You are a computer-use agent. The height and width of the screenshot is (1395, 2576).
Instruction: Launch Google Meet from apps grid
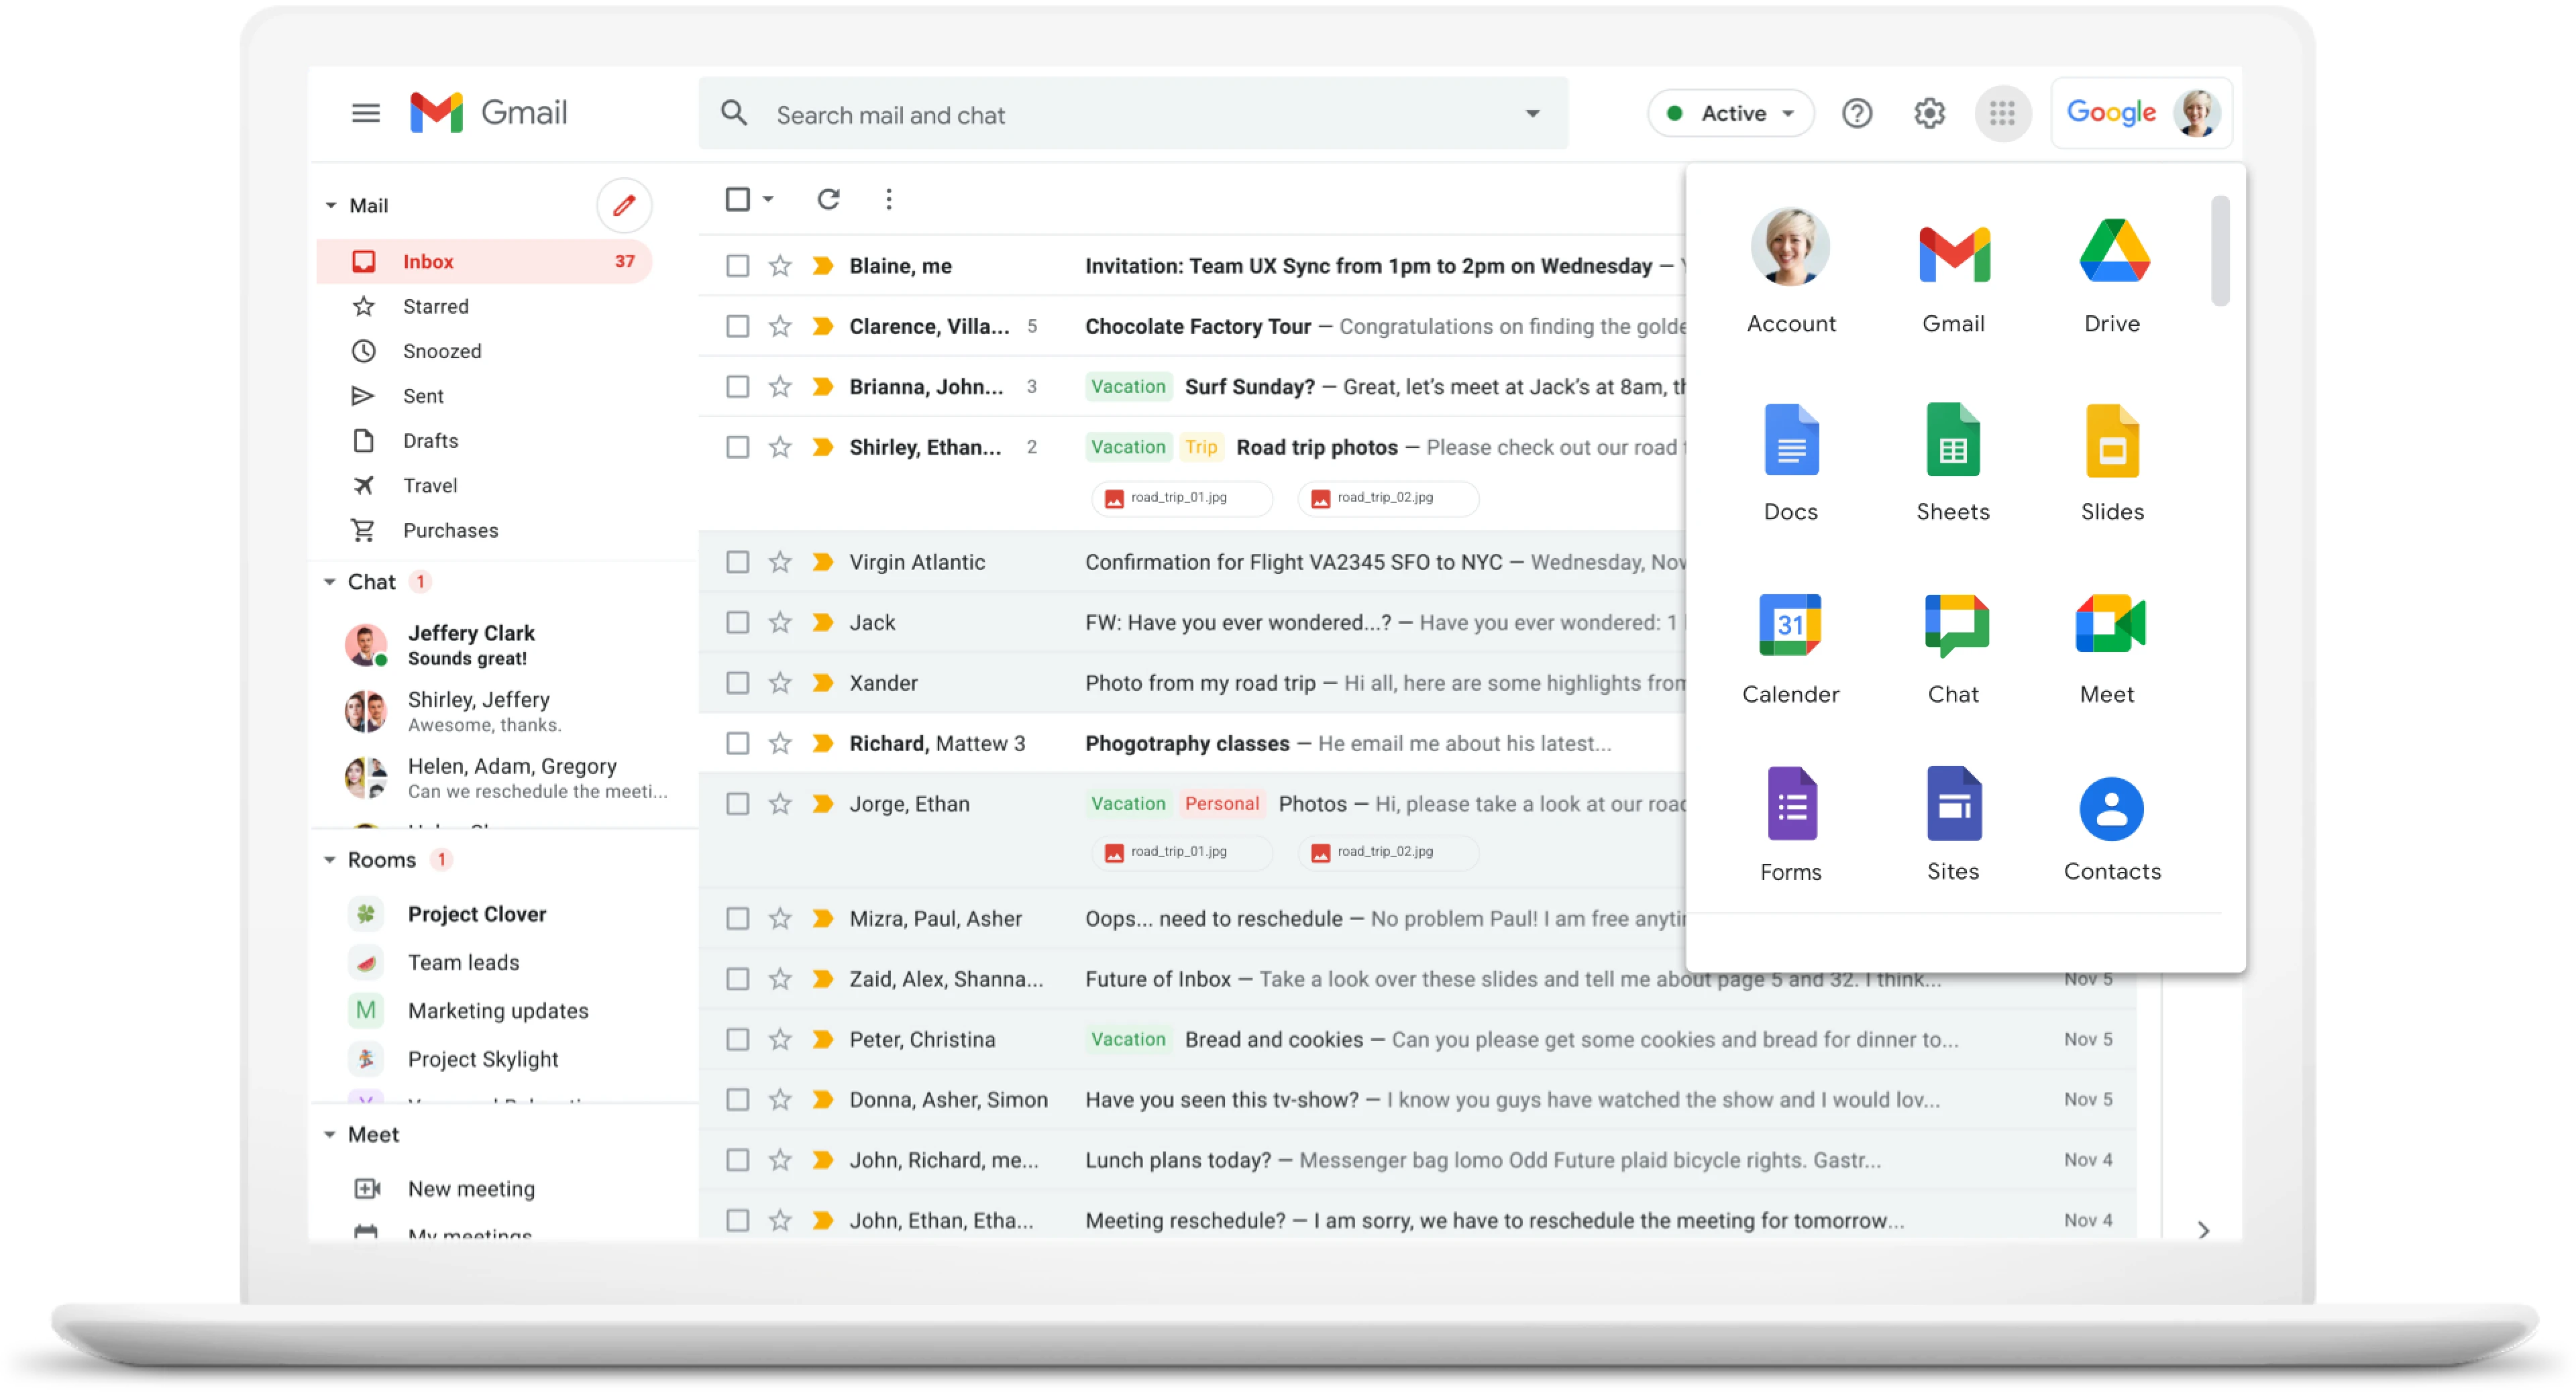2110,624
